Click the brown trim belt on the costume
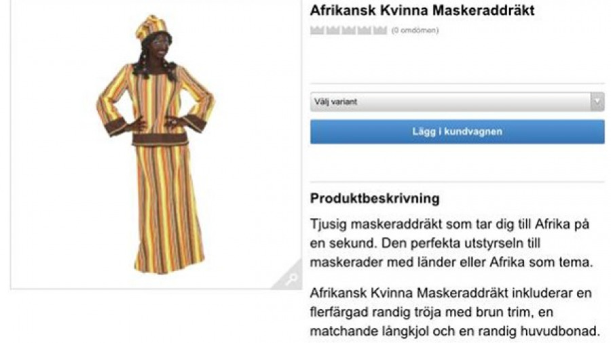 160,139
